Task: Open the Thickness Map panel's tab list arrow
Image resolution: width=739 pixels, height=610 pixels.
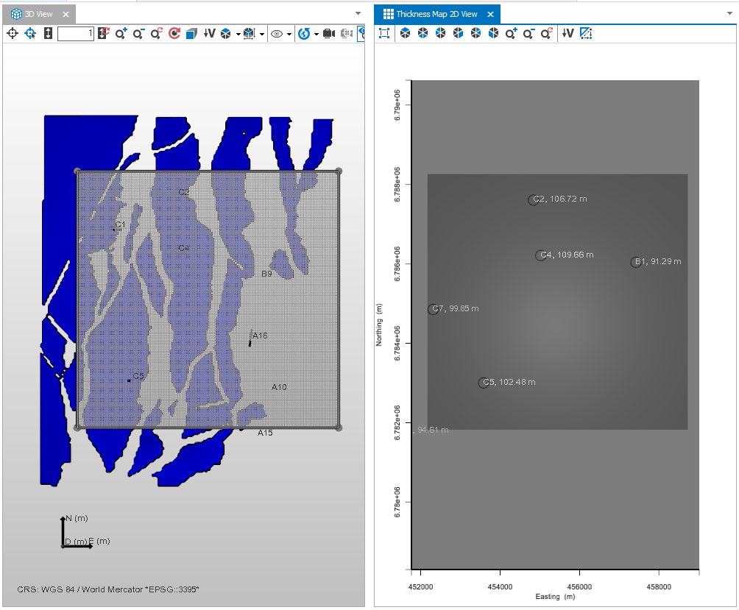Action: (729, 13)
